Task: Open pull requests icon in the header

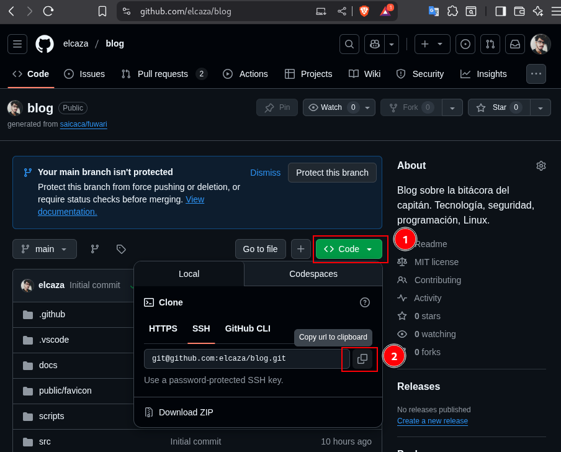Action: 490,44
